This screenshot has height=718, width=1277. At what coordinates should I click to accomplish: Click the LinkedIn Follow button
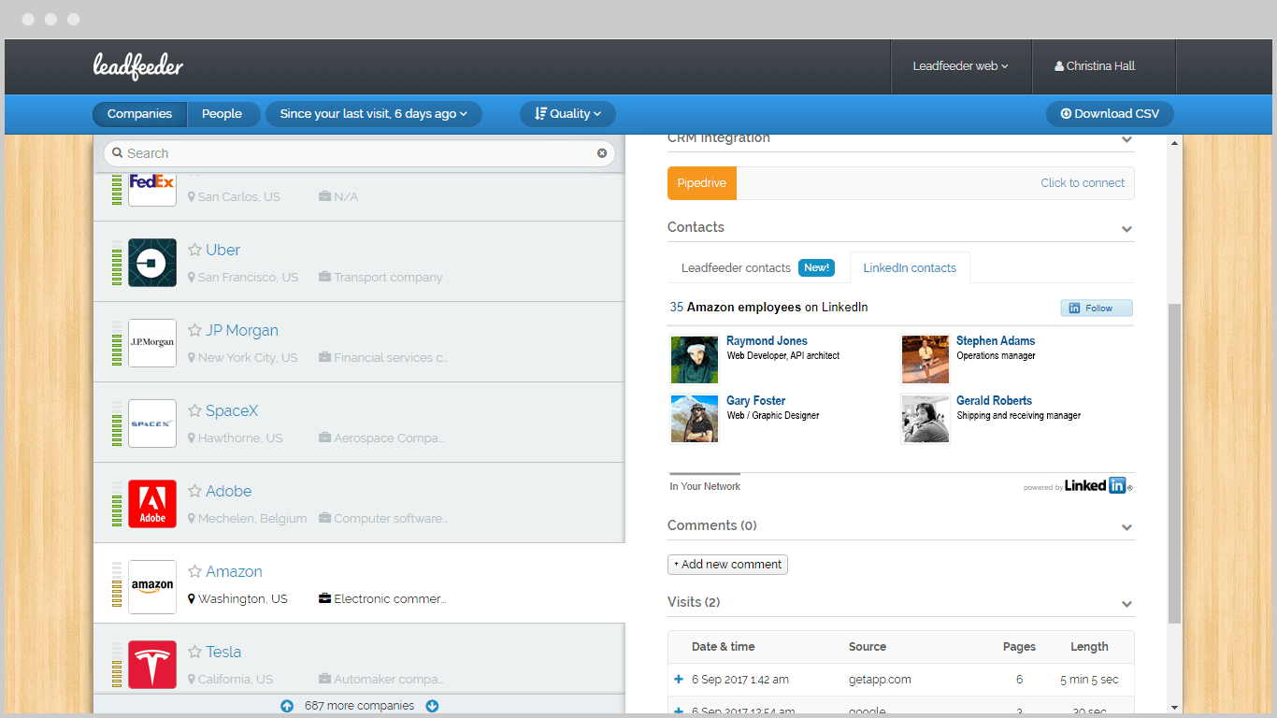[1097, 309]
